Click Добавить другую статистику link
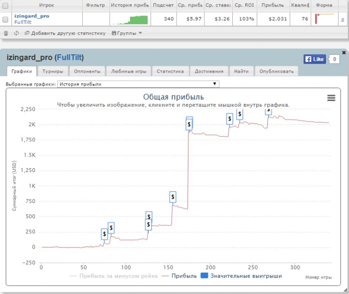This screenshot has width=349, height=294. click(x=65, y=33)
